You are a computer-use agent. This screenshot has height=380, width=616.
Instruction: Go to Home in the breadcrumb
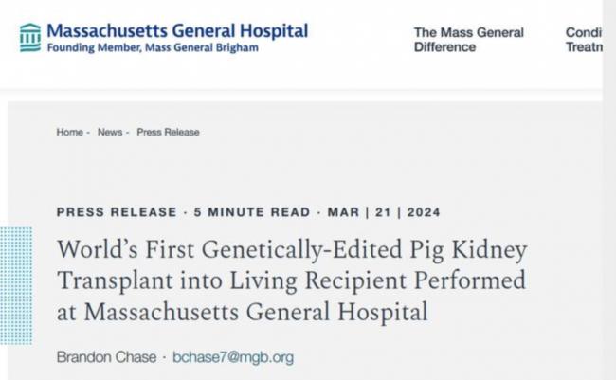(69, 133)
